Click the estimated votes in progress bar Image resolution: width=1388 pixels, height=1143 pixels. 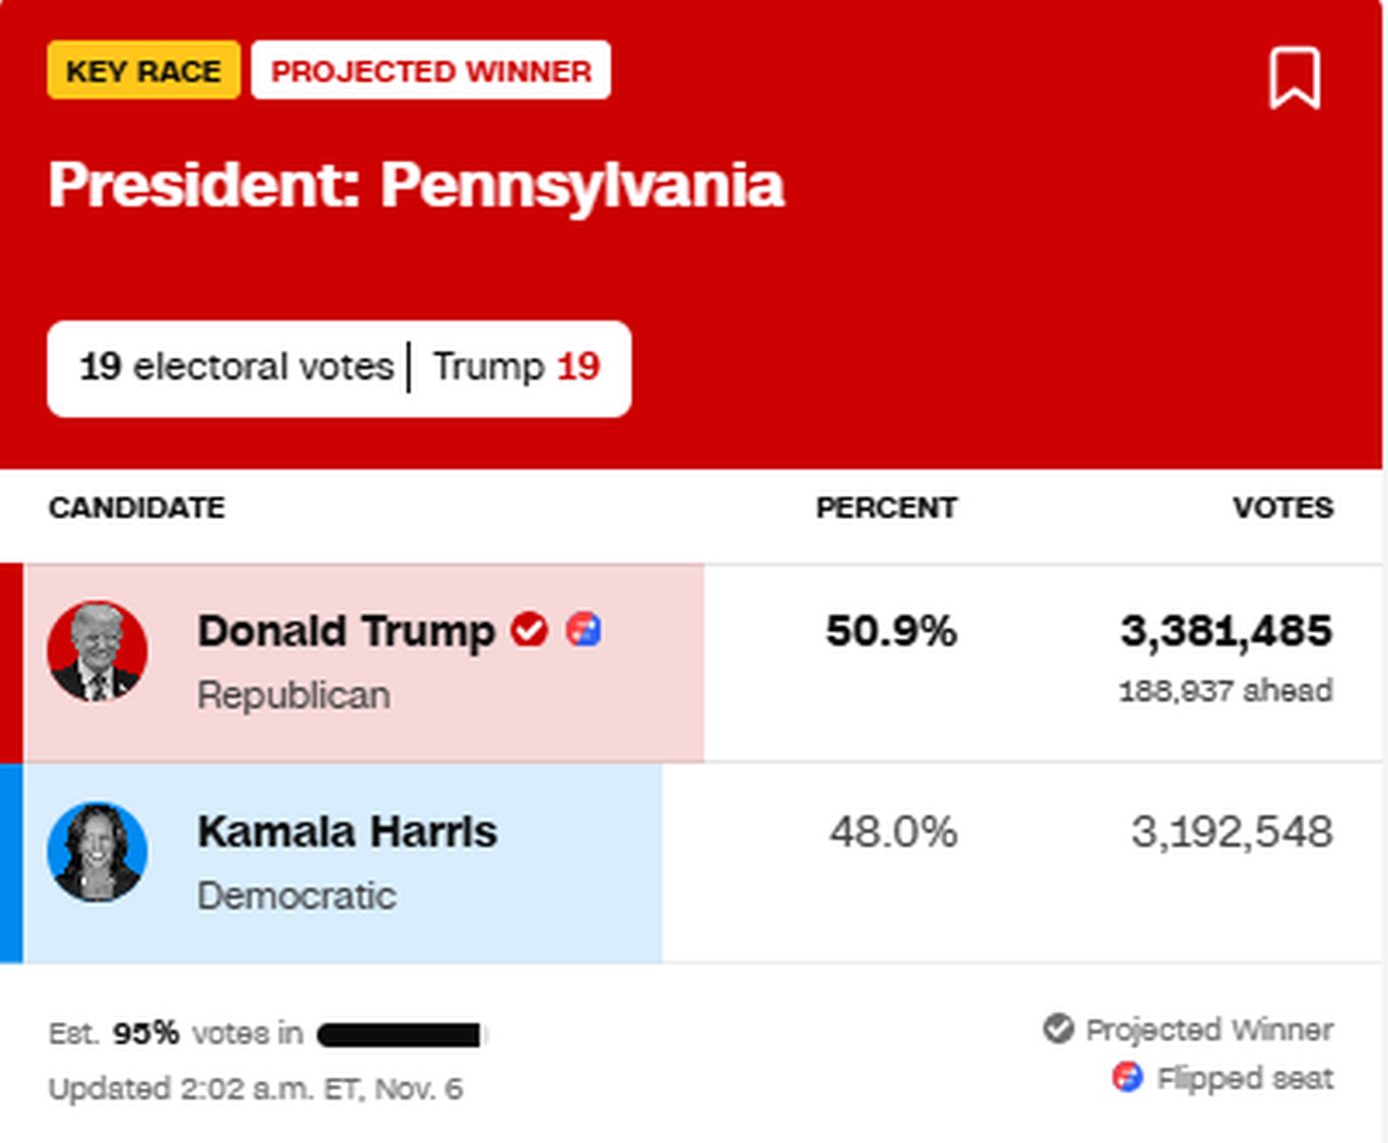(399, 1035)
